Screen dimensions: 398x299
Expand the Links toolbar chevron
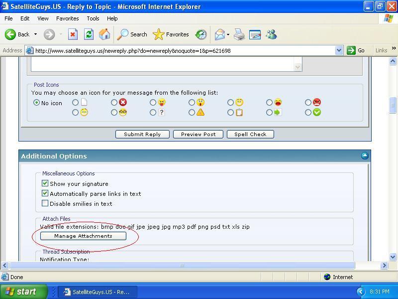394,48
